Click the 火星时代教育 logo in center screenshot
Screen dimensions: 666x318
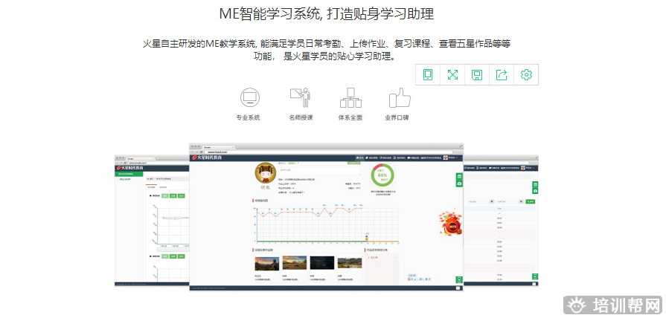click(212, 158)
